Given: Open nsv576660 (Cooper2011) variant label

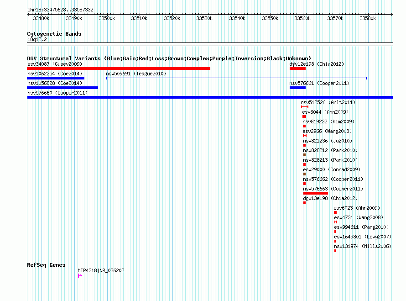Looking at the screenshot, I should [x=57, y=93].
